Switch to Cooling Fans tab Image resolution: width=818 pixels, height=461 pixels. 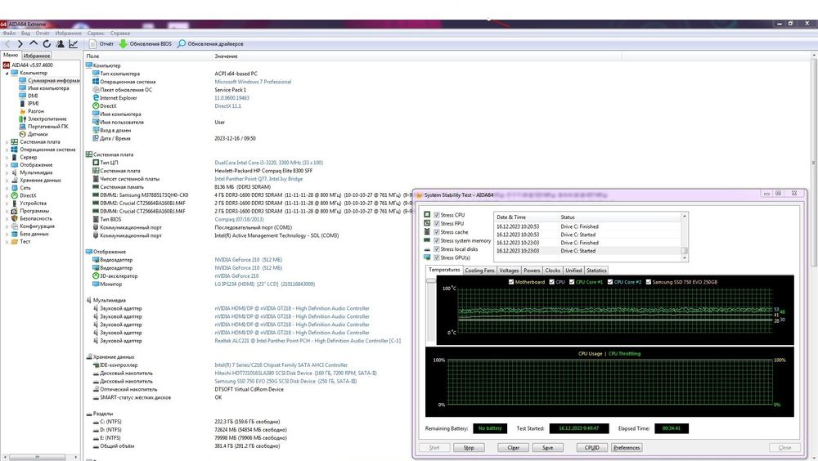479,270
